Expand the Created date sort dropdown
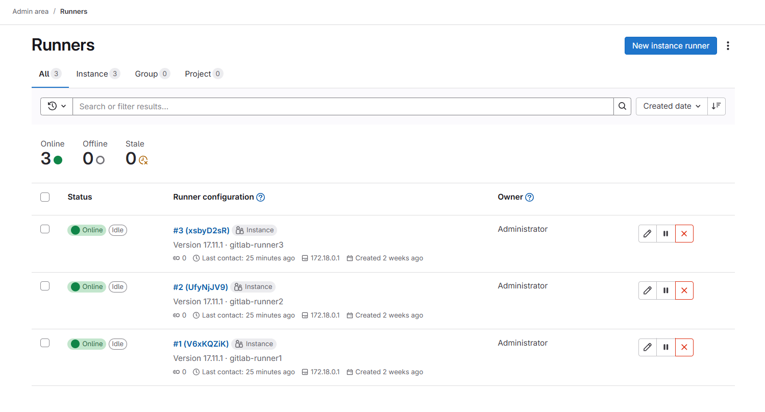Image resolution: width=765 pixels, height=412 pixels. point(672,106)
